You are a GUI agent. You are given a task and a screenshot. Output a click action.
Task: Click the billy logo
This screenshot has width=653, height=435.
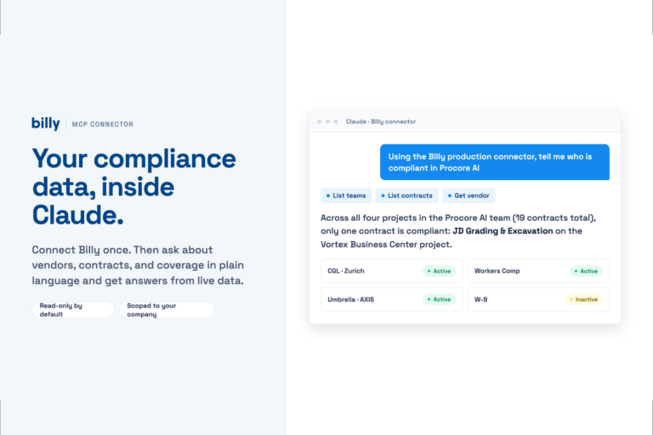[x=46, y=124]
